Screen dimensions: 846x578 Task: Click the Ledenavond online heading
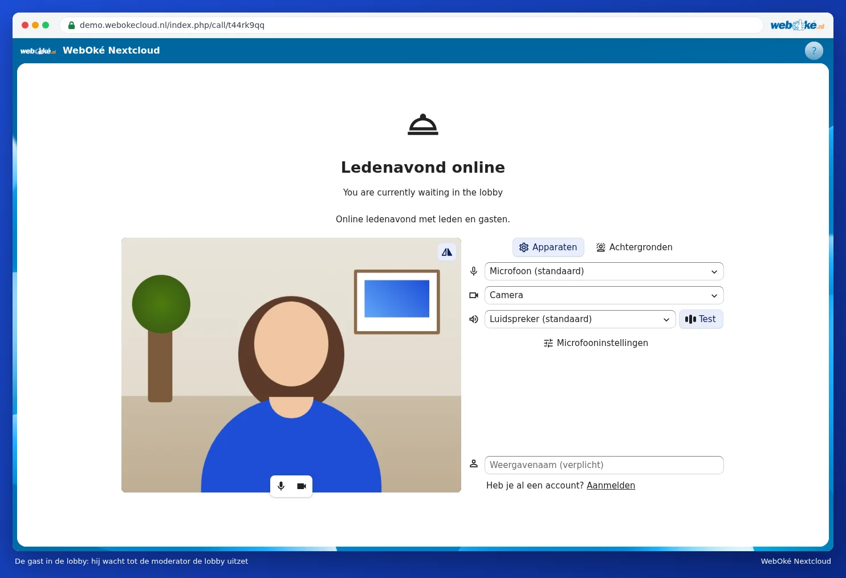point(423,167)
